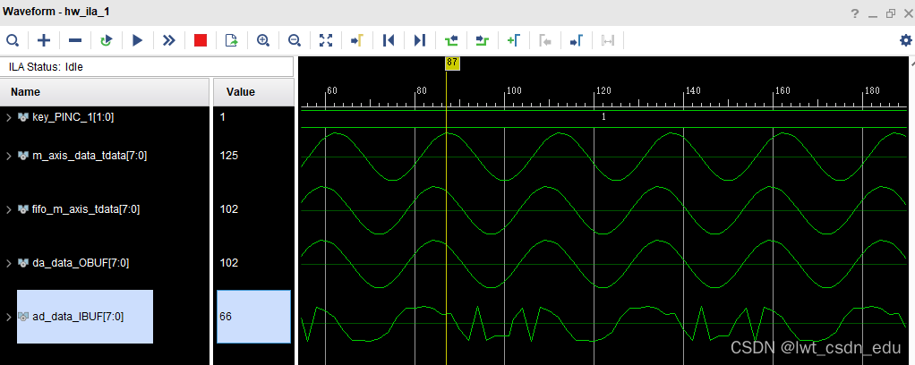Click the ILA Status: Idle field
915x365 pixels.
(x=147, y=66)
